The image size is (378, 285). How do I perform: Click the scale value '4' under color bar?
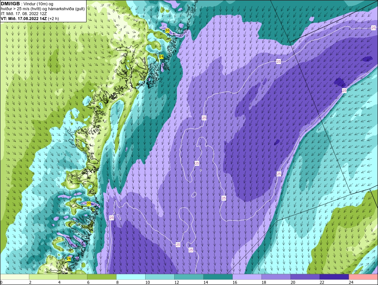click(59, 282)
